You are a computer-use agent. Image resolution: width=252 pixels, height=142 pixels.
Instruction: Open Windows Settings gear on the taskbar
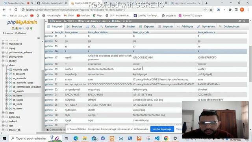point(175,138)
